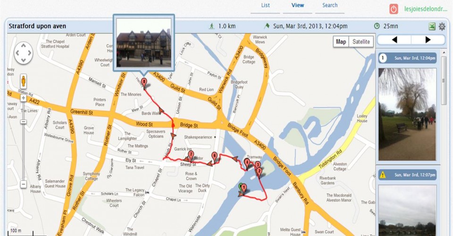
Task: Pick up the Street View pegman
Action: (x=24, y=82)
